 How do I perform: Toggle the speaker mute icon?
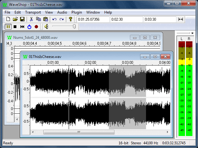(46, 27)
